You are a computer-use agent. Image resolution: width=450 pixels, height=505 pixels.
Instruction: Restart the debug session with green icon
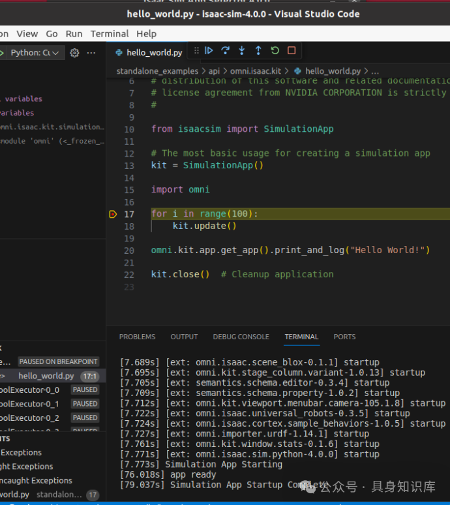tap(275, 51)
